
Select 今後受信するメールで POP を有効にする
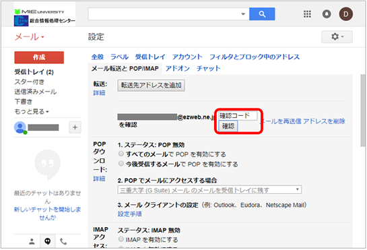coord(121,164)
